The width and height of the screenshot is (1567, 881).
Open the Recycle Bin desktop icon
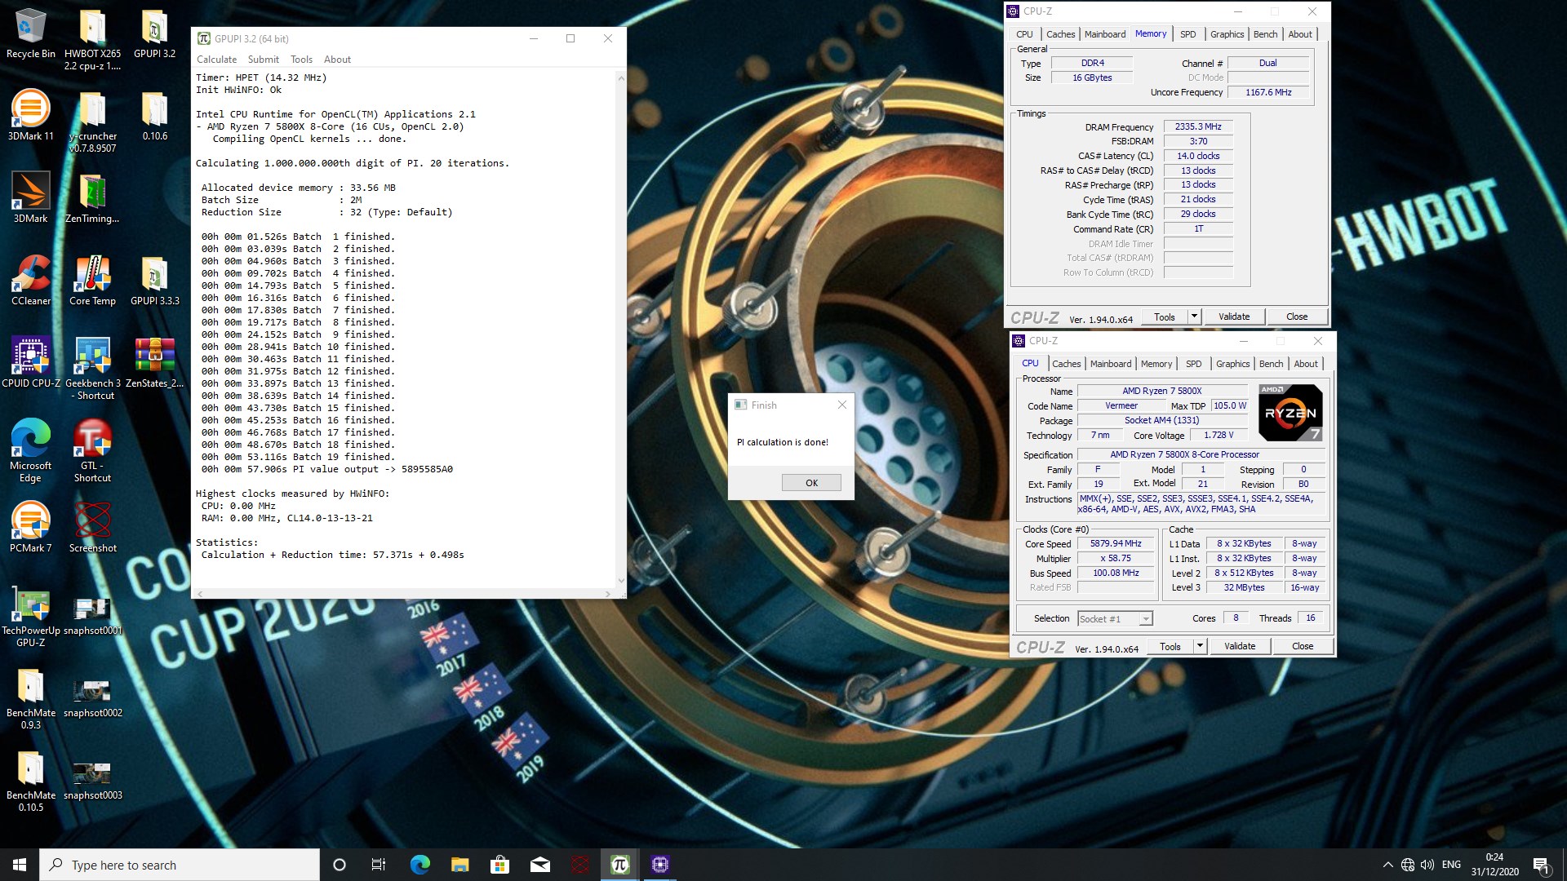[31, 34]
